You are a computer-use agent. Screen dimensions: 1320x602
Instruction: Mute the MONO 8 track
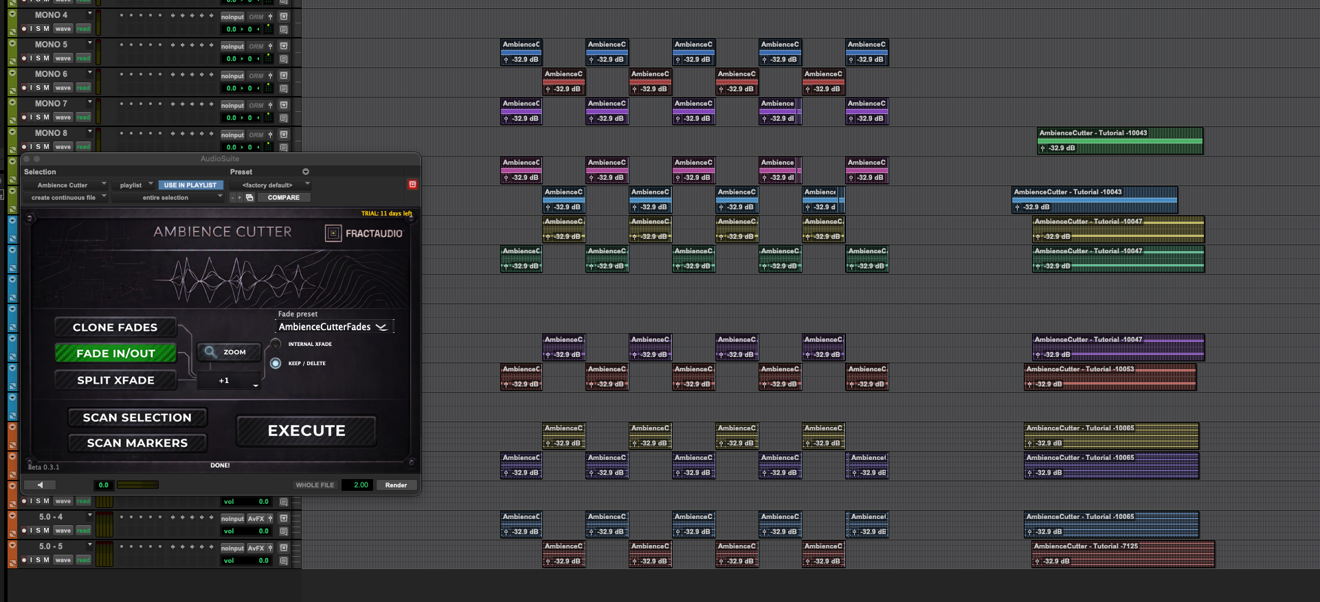[x=46, y=147]
